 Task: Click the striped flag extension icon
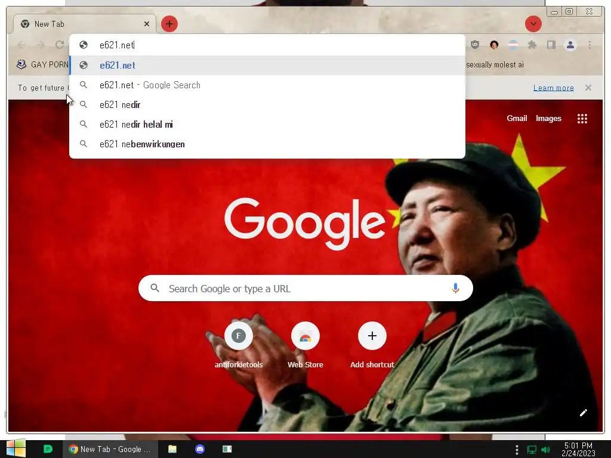point(513,45)
